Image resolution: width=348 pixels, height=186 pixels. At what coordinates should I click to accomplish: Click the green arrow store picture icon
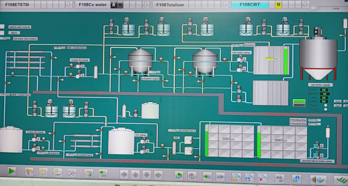click(x=207, y=176)
